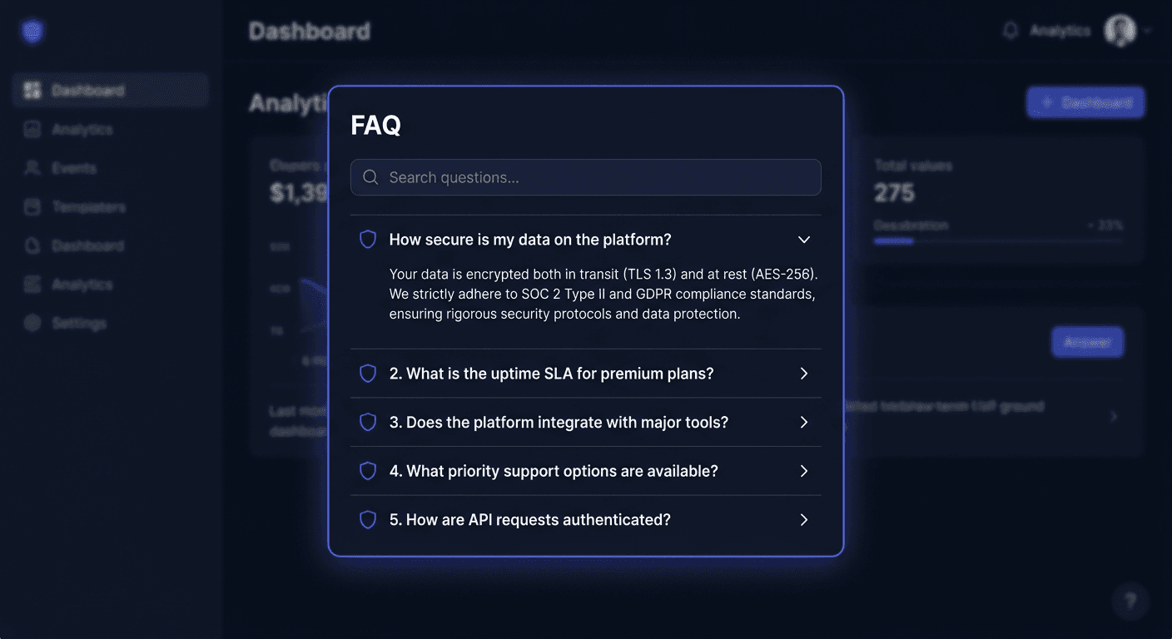1172x639 pixels.
Task: Click the Events people icon
Action: pos(32,167)
